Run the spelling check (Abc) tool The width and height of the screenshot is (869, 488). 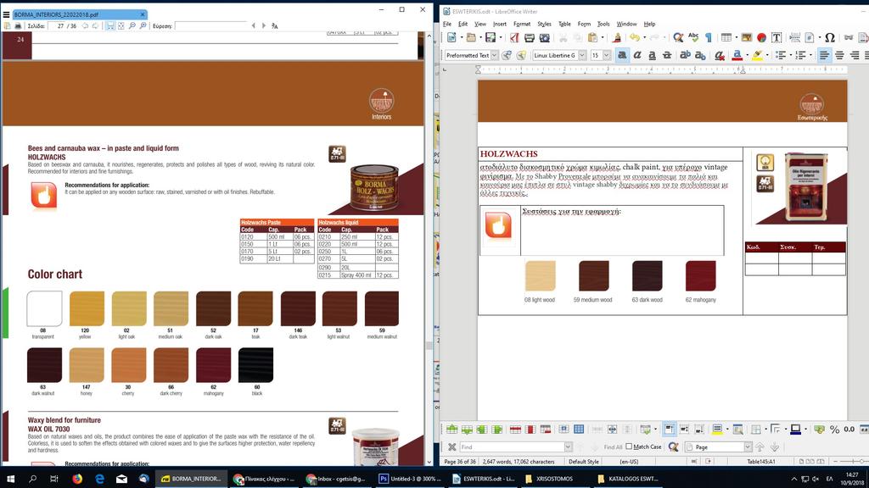click(x=693, y=37)
